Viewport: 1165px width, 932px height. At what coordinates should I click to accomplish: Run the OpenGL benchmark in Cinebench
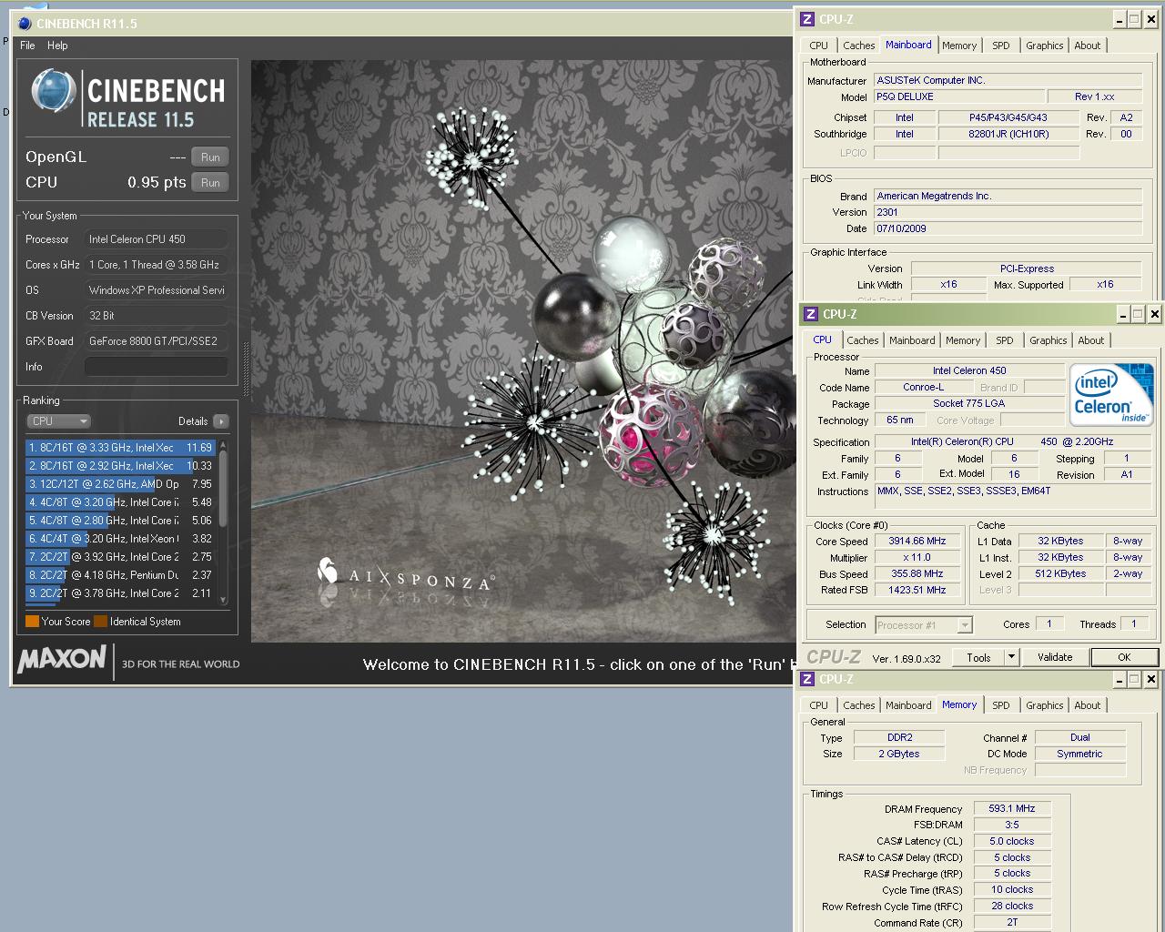210,157
